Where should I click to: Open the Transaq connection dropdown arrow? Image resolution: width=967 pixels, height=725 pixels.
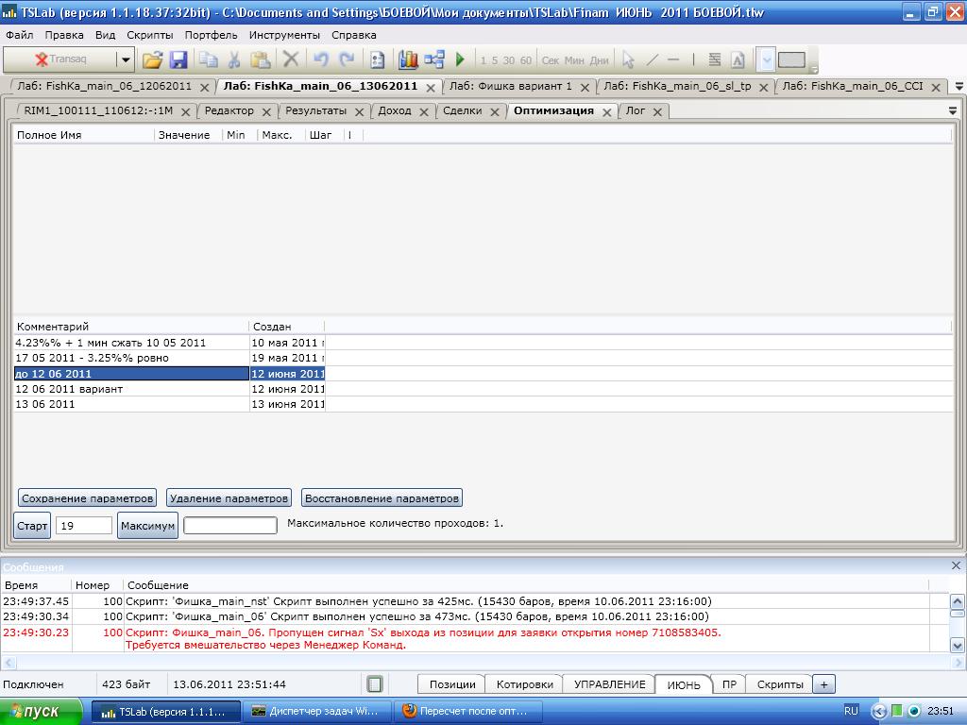point(125,59)
